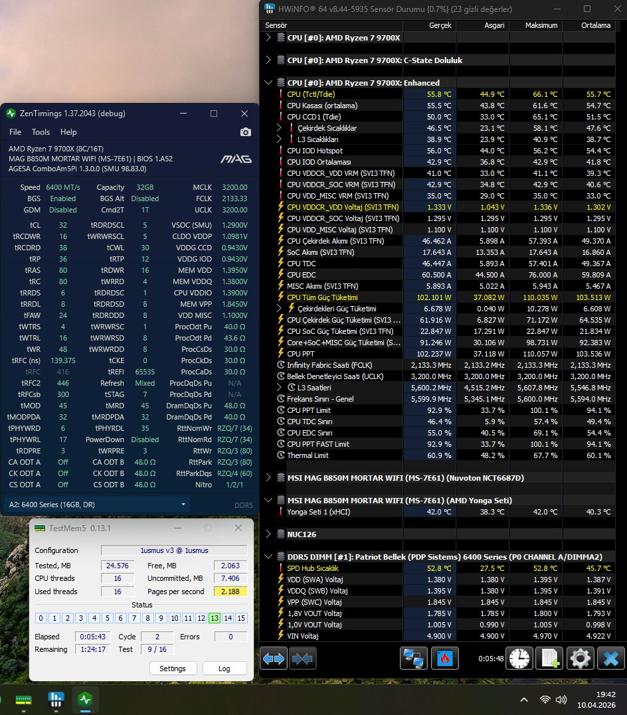Click HWiNFO clock reset icon
Image resolution: width=627 pixels, height=715 pixels.
pos(519,659)
